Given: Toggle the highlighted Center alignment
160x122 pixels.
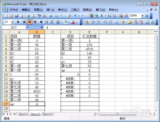Looking at the screenshot, I should 30,22.
